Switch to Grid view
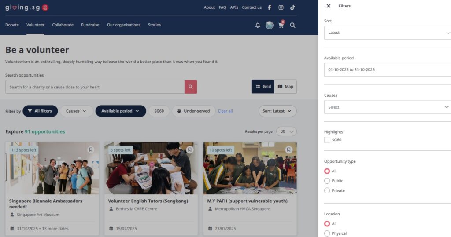The width and height of the screenshot is (451, 237). click(263, 87)
